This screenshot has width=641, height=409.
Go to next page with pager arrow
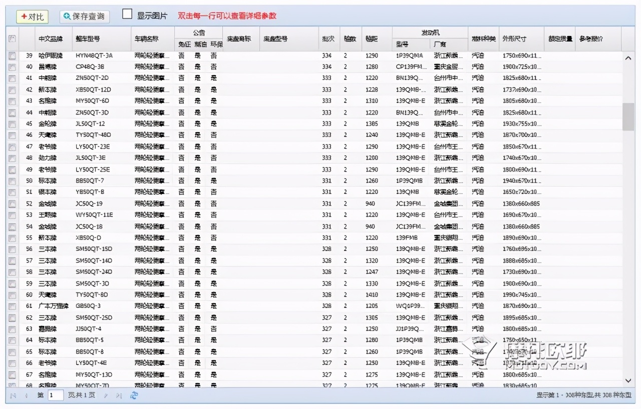point(106,395)
